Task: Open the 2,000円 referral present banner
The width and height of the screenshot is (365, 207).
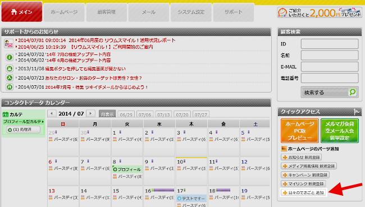Action: 320,12
